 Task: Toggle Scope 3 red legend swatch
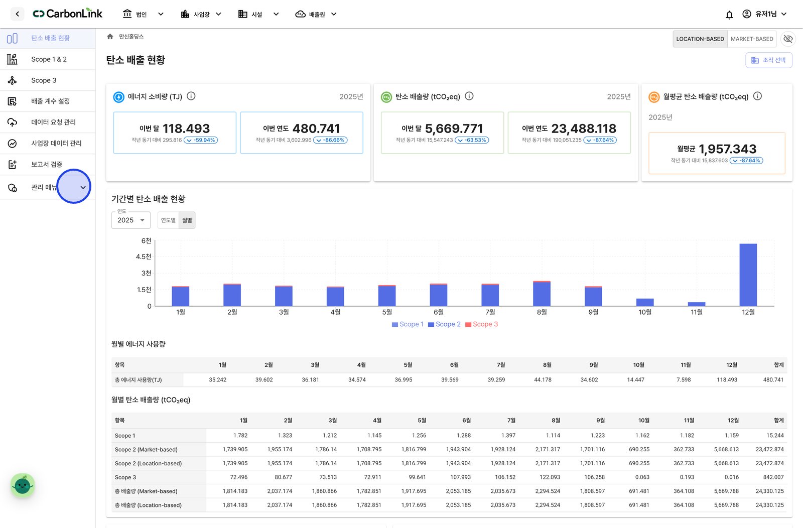[x=468, y=325]
